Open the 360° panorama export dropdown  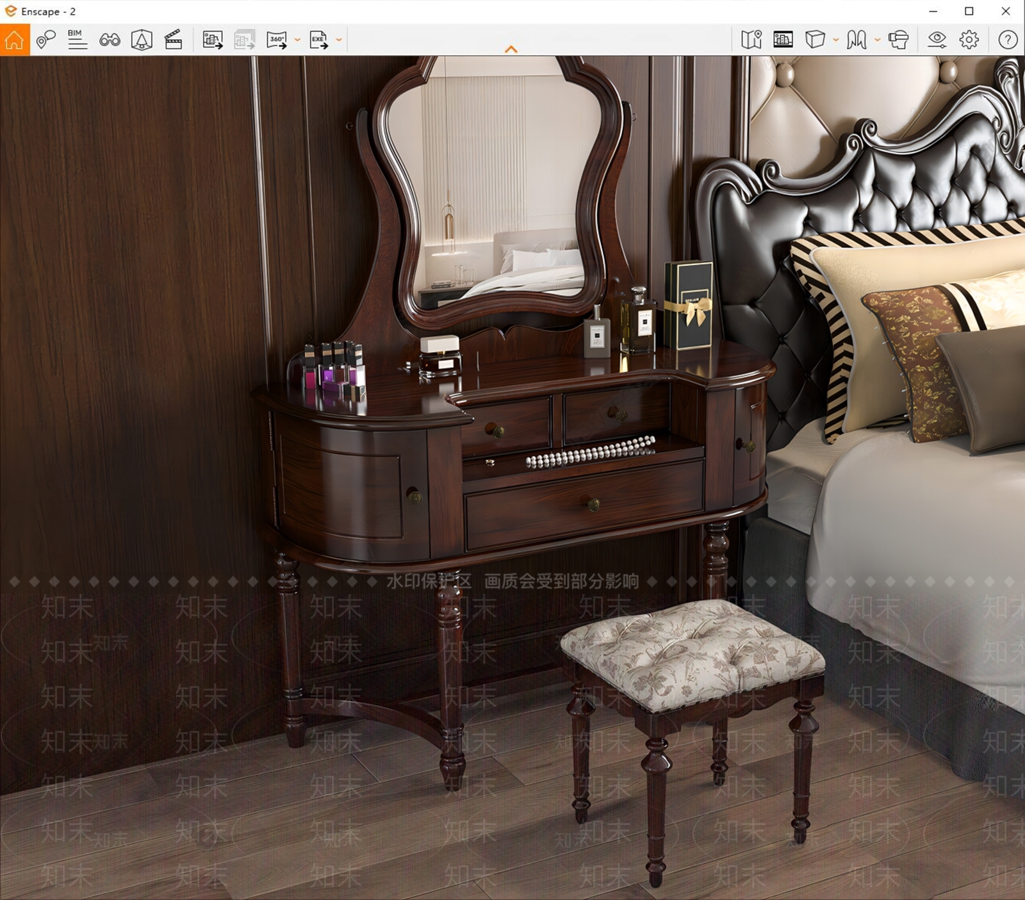tap(297, 40)
